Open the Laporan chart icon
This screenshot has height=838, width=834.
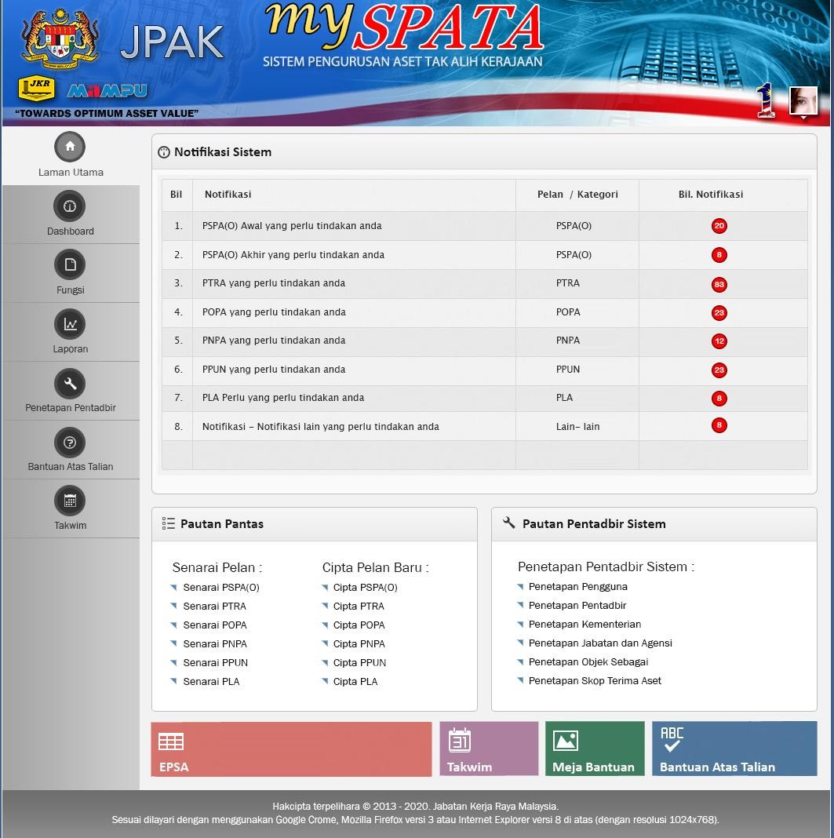point(69,323)
